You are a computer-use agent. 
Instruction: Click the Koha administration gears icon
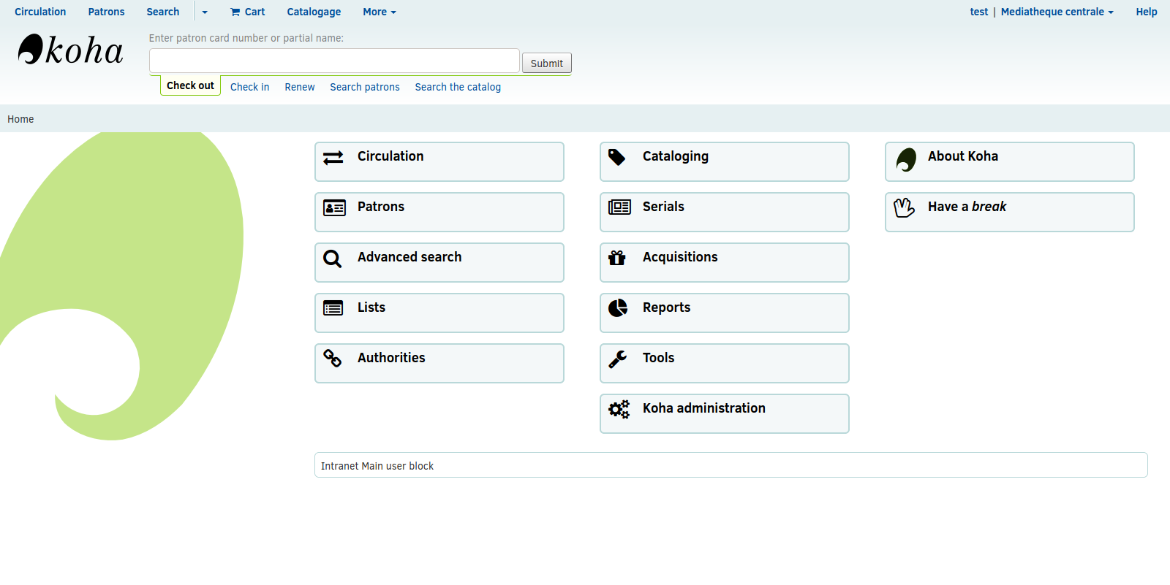pos(619,409)
